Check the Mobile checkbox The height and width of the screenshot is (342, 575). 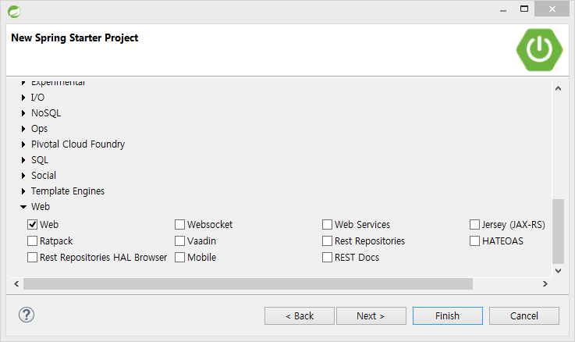tap(179, 257)
